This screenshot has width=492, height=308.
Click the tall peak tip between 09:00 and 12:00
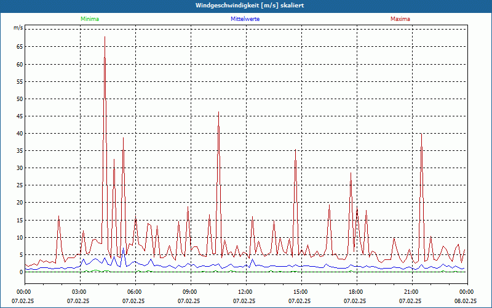(x=218, y=113)
